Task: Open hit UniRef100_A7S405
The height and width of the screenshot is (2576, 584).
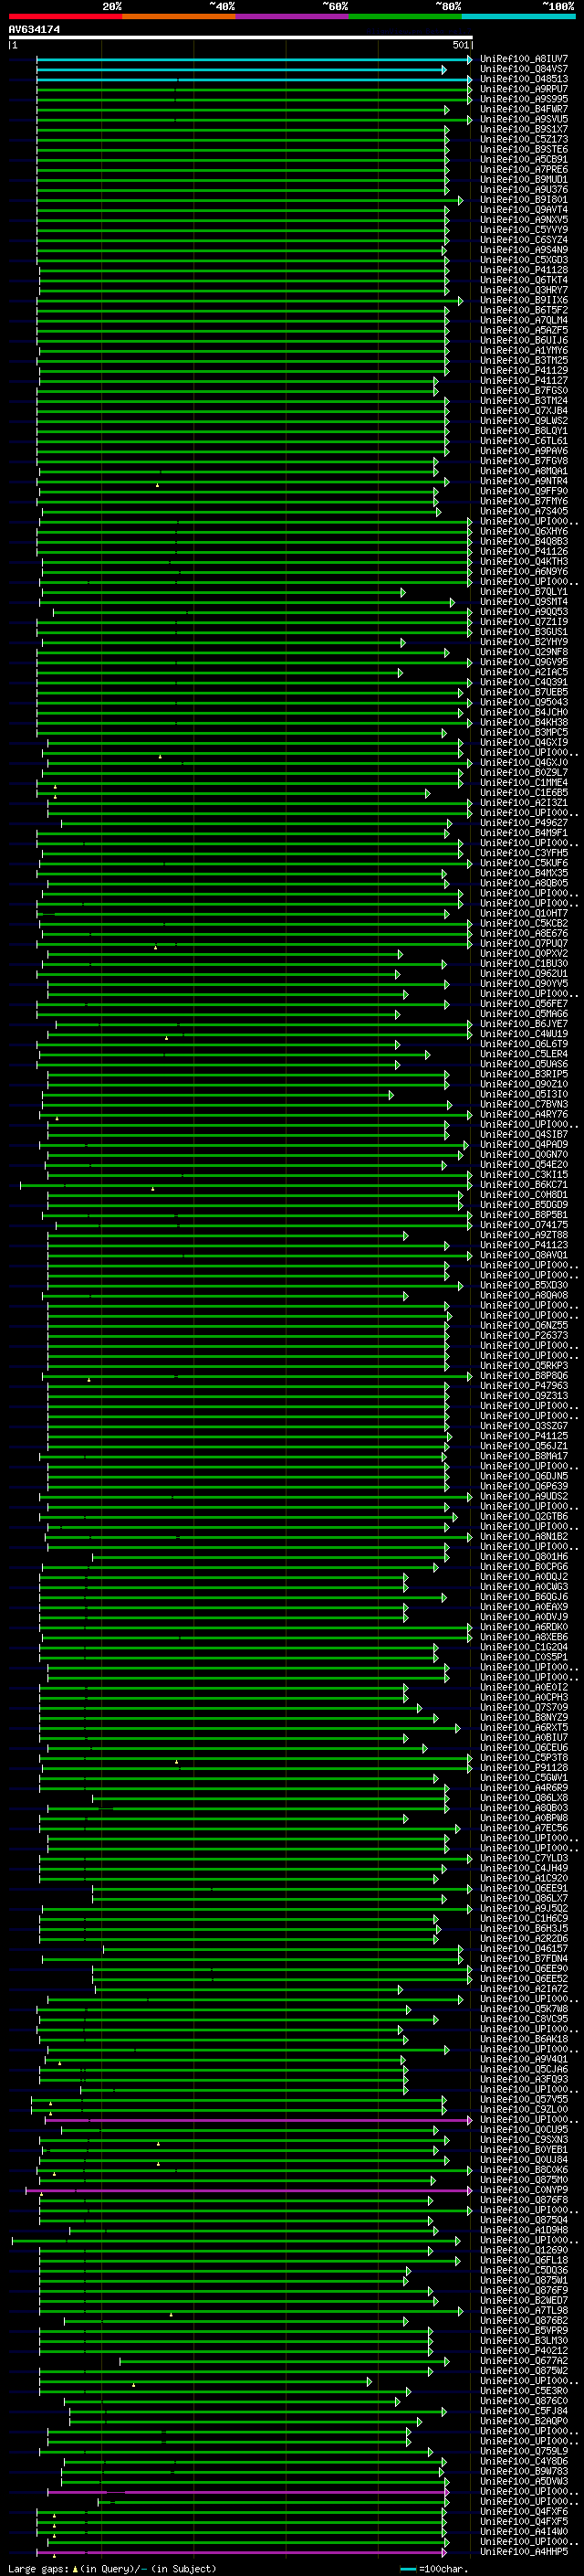Action: (523, 511)
